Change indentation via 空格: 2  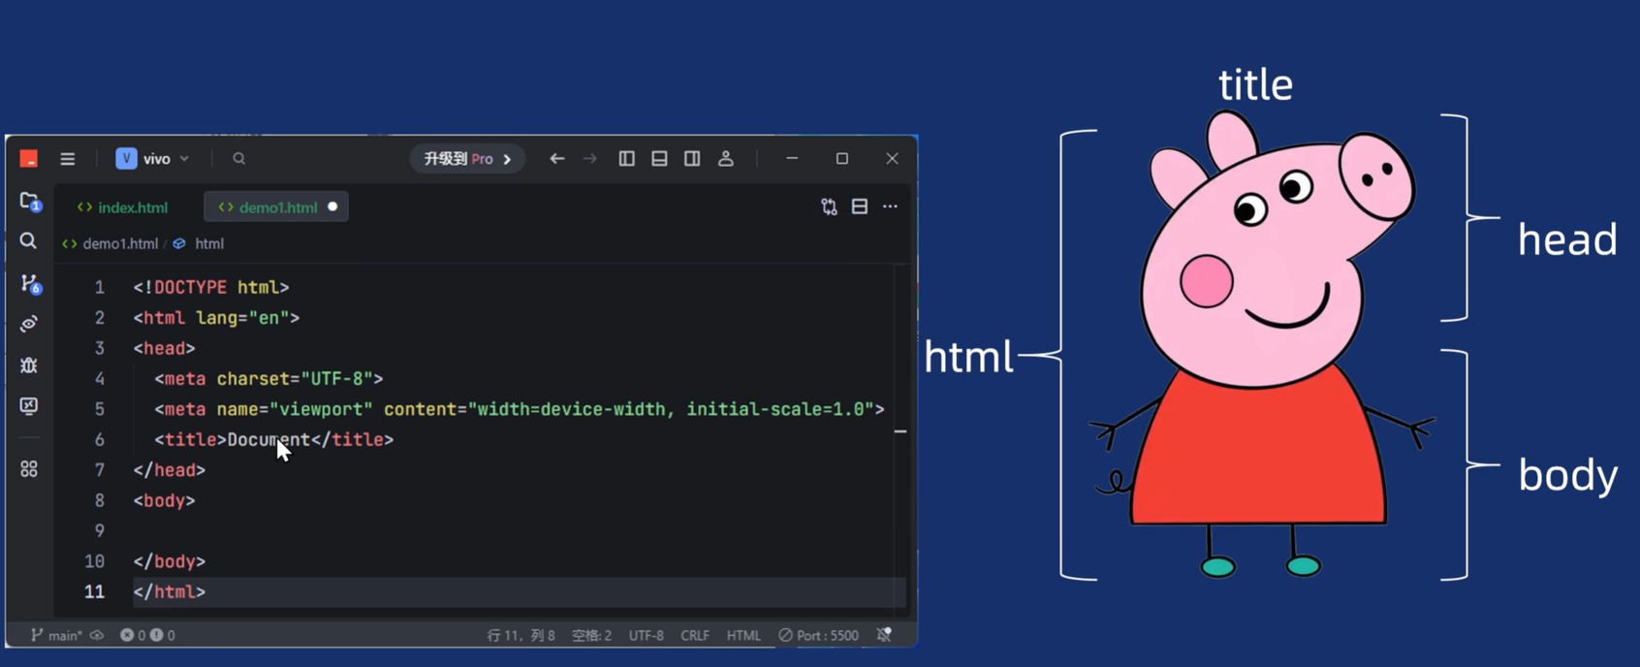pyautogui.click(x=592, y=636)
